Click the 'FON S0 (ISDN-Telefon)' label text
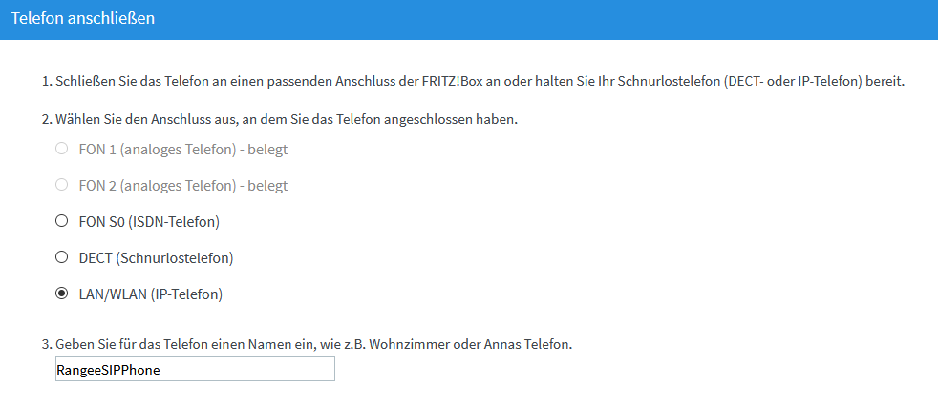Viewport: 938px width, 406px height. [x=151, y=222]
